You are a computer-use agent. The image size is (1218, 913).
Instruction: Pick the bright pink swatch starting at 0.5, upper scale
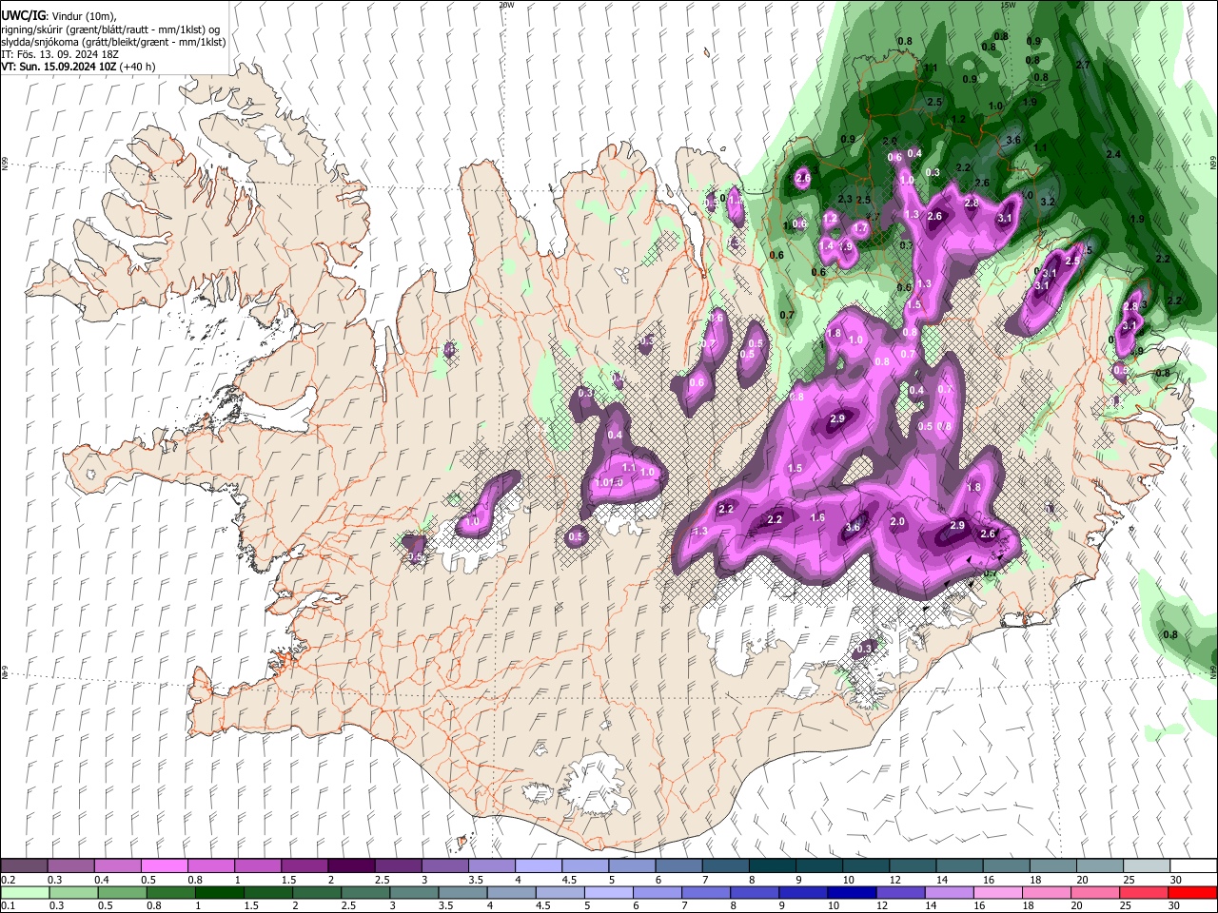point(164,866)
